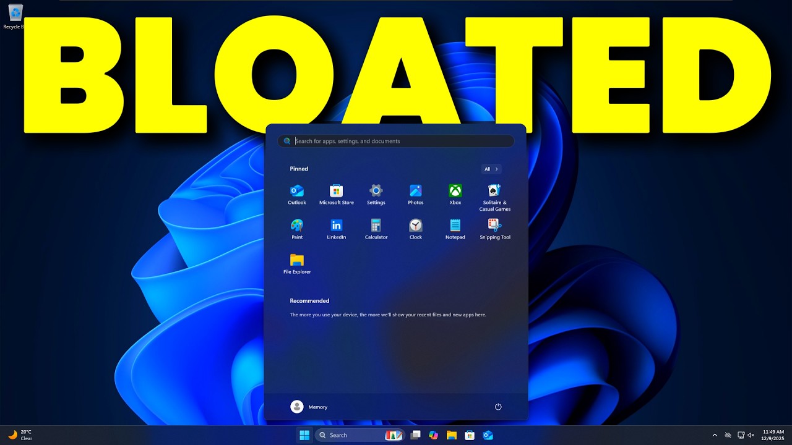Screen dimensions: 792x445
Task: Click the Start menu search field
Action: coord(396,141)
